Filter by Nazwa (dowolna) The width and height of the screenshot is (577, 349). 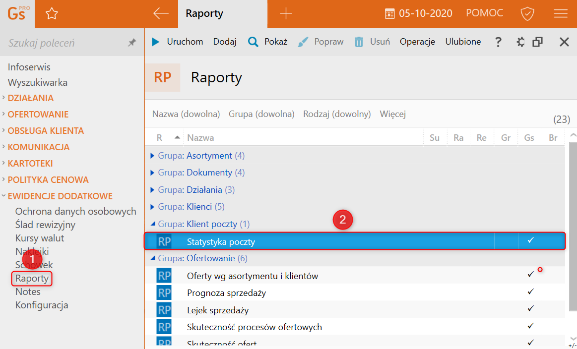tap(186, 114)
